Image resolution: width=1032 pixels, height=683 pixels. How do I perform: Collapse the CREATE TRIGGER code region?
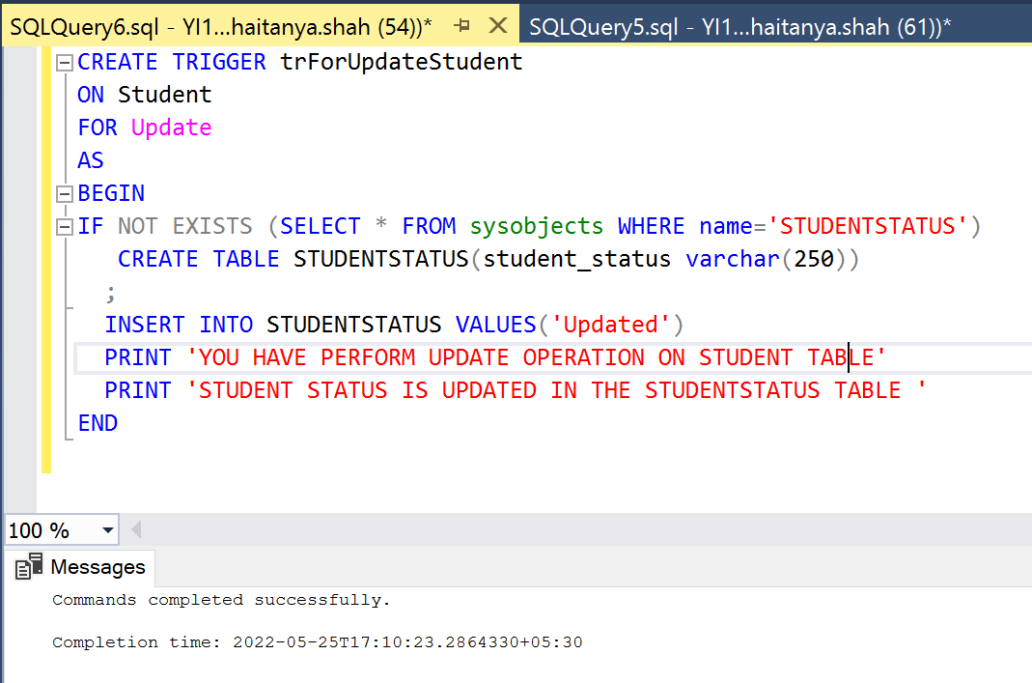pyautogui.click(x=63, y=61)
